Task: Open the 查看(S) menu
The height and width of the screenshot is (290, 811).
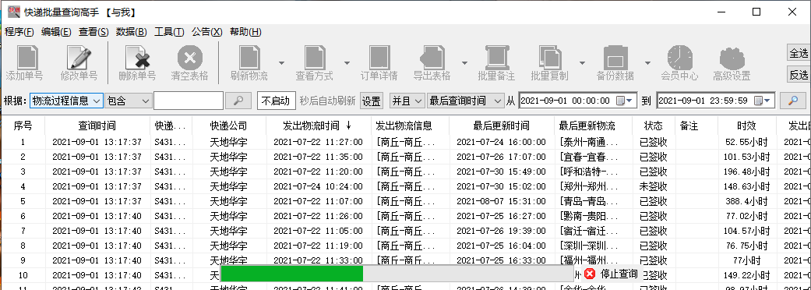Action: click(x=93, y=32)
